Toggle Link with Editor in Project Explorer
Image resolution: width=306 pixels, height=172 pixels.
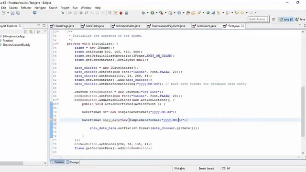pyautogui.click(x=31, y=32)
